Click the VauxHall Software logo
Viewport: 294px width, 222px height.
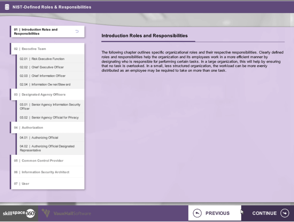click(66, 213)
